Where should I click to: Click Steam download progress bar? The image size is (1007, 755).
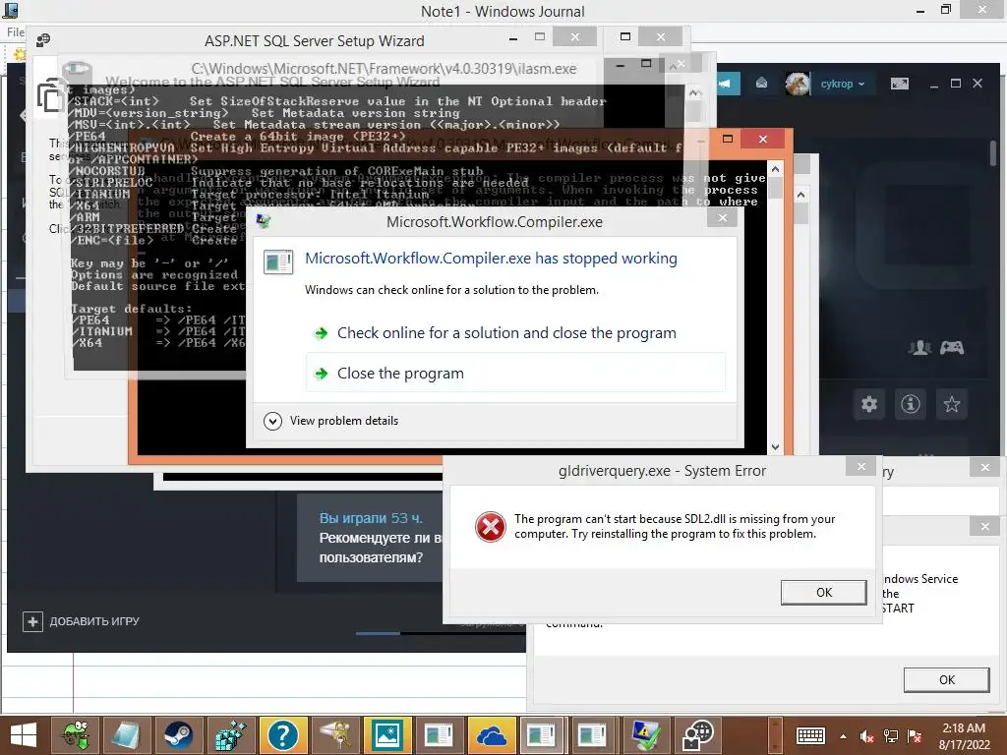441,633
